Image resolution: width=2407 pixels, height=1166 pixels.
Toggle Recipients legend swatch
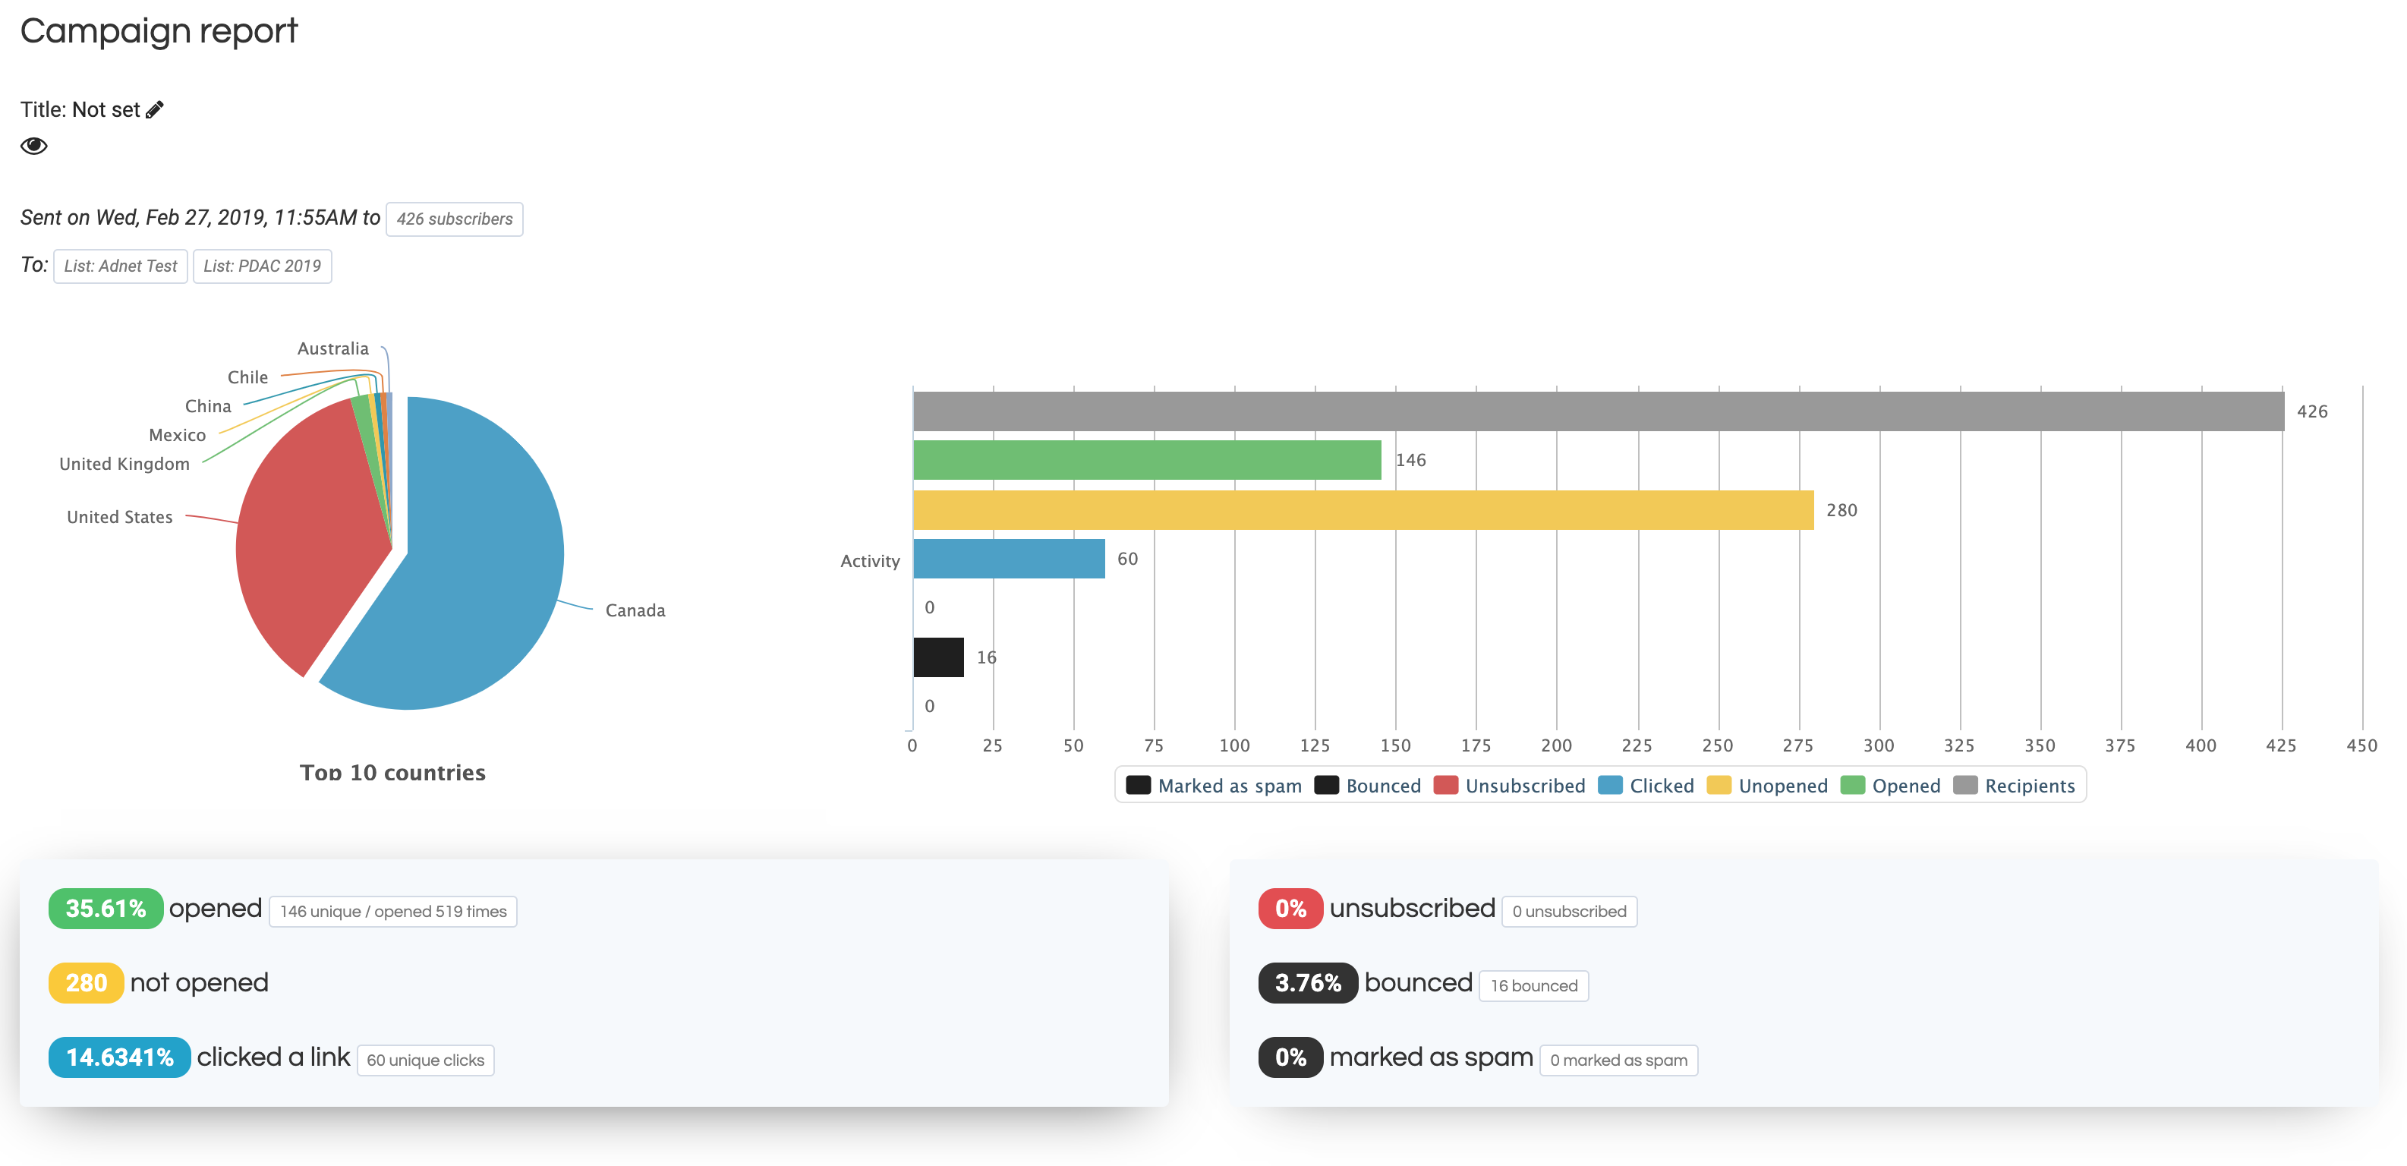pyautogui.click(x=1965, y=785)
